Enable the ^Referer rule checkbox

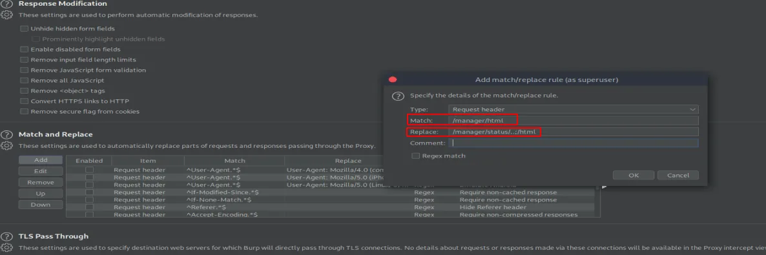pyautogui.click(x=89, y=207)
